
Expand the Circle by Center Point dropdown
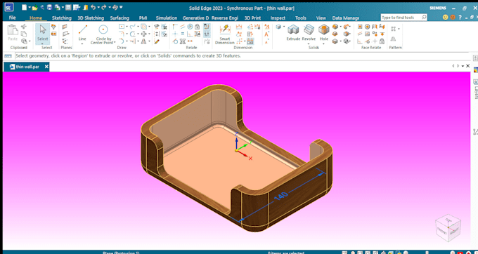(115, 43)
